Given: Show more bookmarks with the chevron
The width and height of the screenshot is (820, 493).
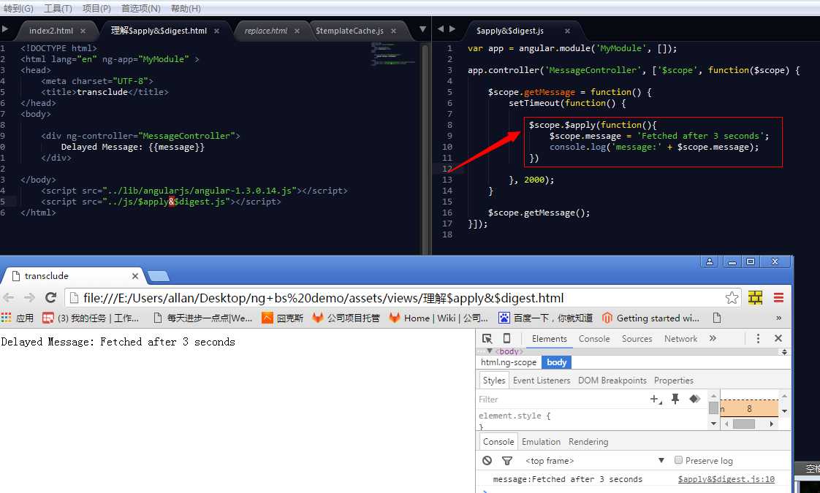Looking at the screenshot, I should point(778,318).
